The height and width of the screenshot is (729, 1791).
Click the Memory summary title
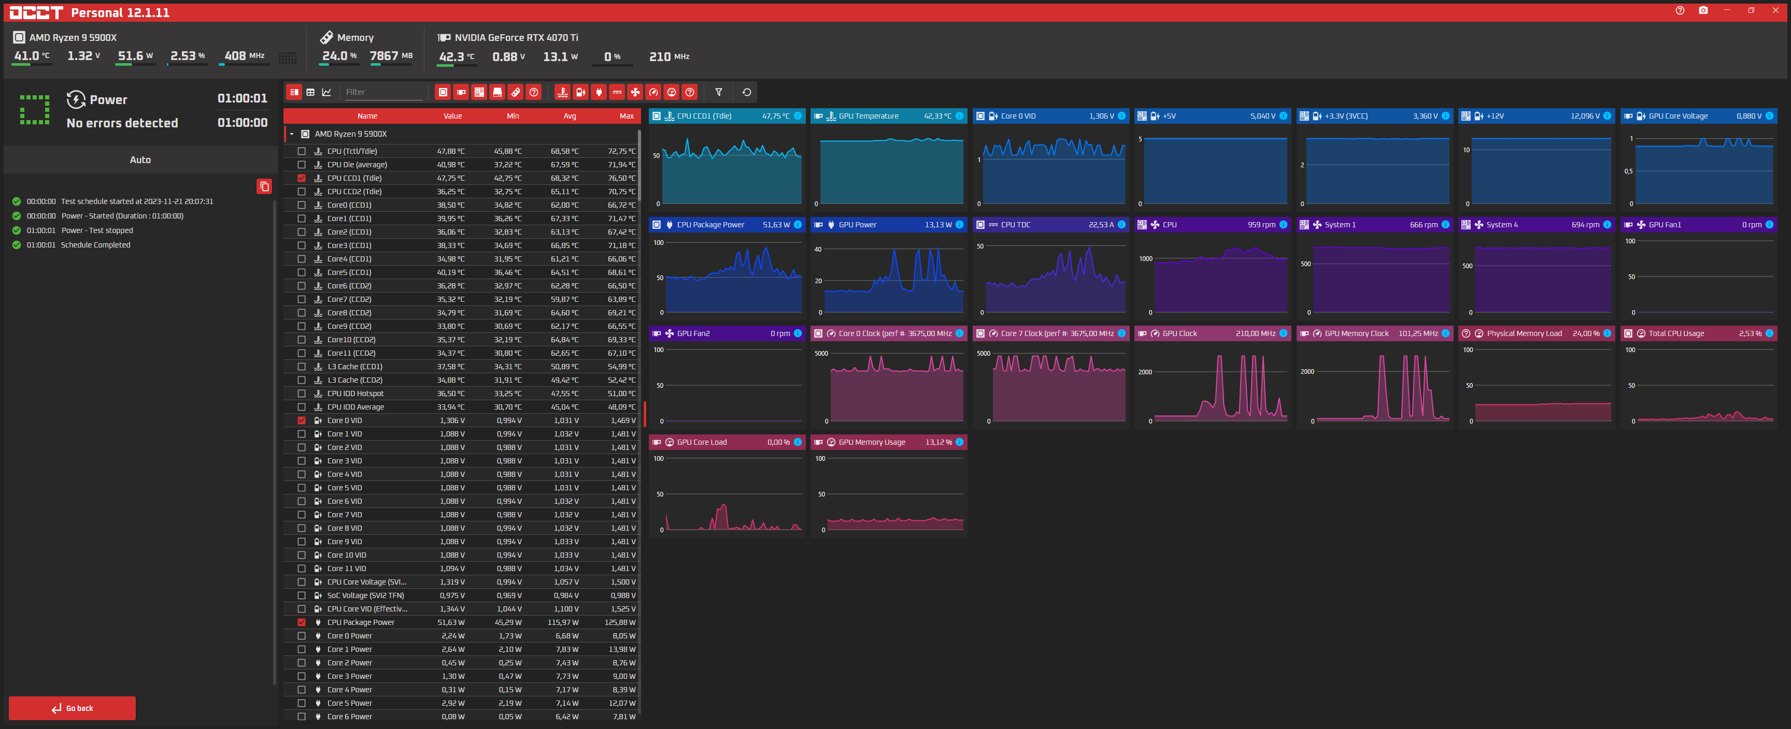click(x=356, y=37)
